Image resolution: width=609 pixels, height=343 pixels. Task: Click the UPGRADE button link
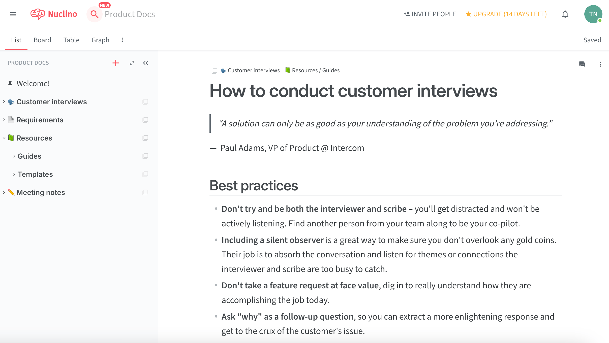pos(506,14)
